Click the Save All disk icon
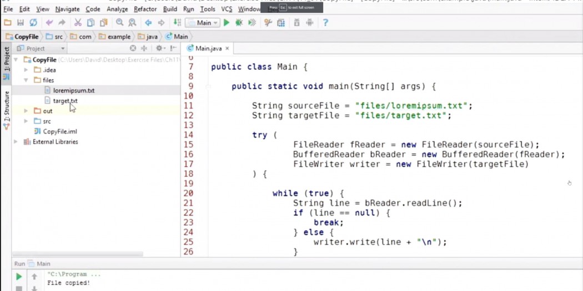The width and height of the screenshot is (583, 291). (20, 23)
